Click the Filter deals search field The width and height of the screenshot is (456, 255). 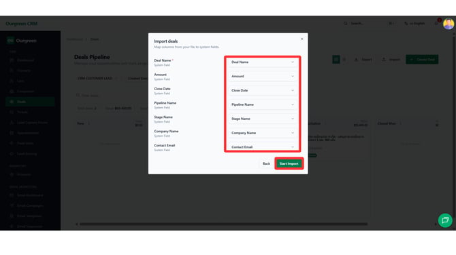point(110,95)
